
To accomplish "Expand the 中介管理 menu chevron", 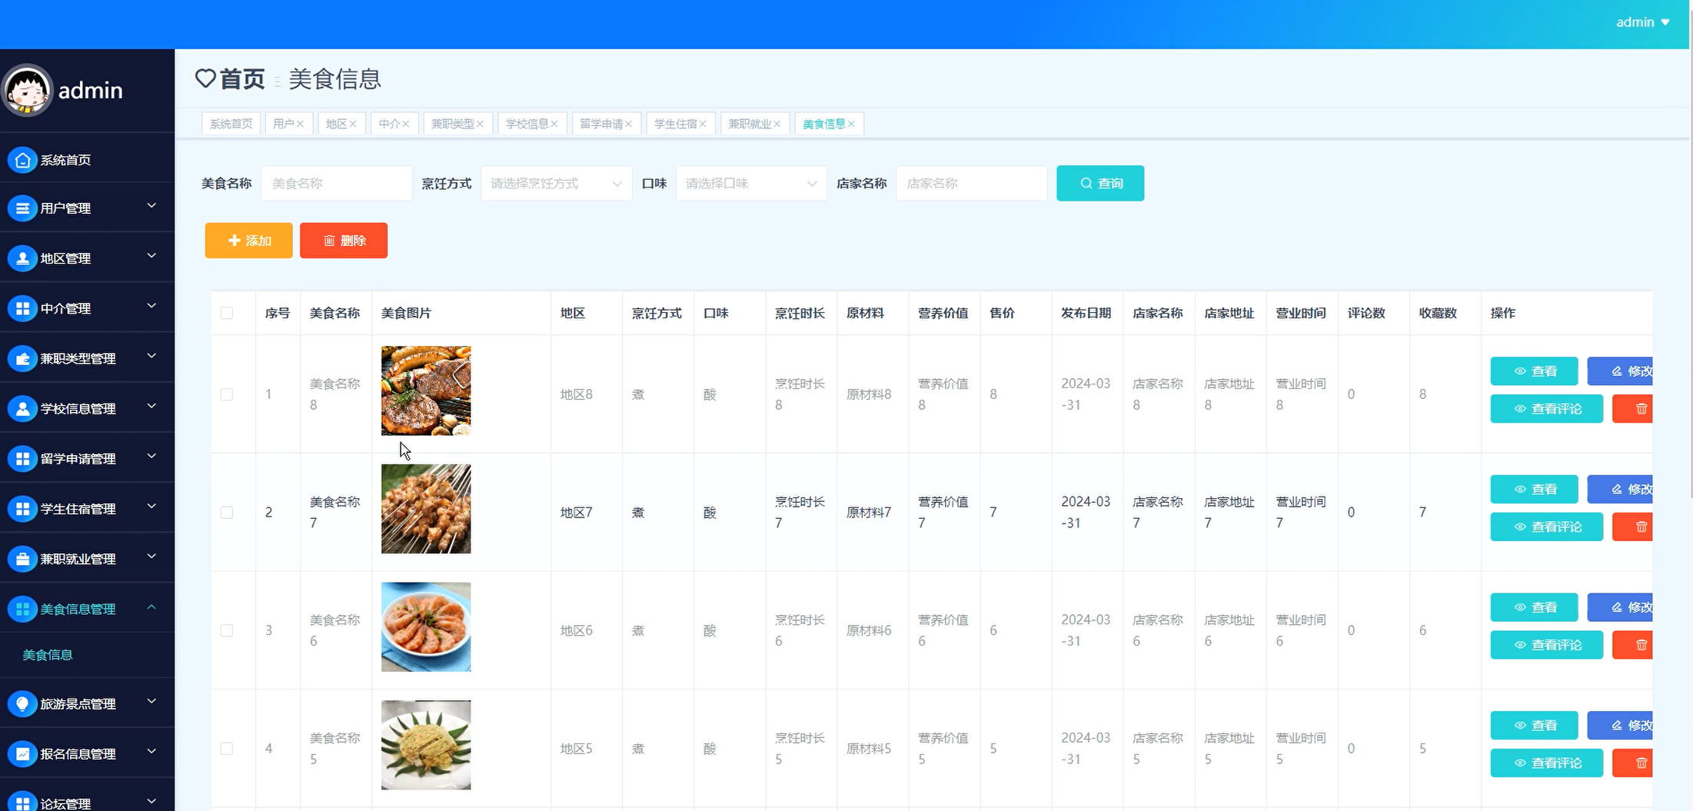I will 151,306.
